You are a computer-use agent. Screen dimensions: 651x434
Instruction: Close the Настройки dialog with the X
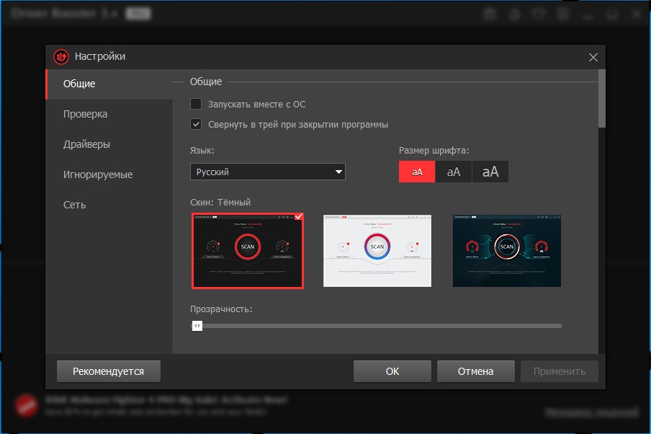pyautogui.click(x=593, y=58)
